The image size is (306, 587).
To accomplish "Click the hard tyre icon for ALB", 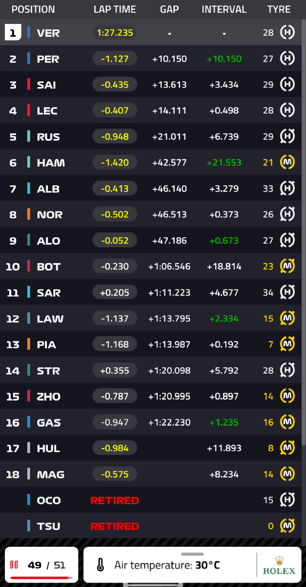I will click(287, 188).
